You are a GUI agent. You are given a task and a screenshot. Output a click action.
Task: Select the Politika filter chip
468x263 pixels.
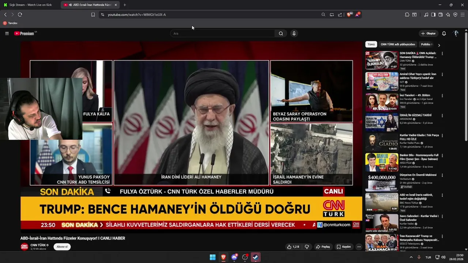426,45
